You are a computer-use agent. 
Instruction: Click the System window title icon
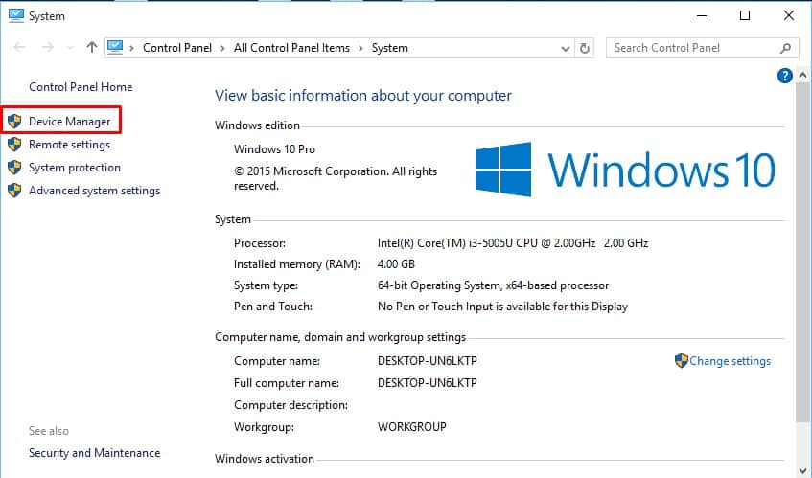(x=16, y=15)
